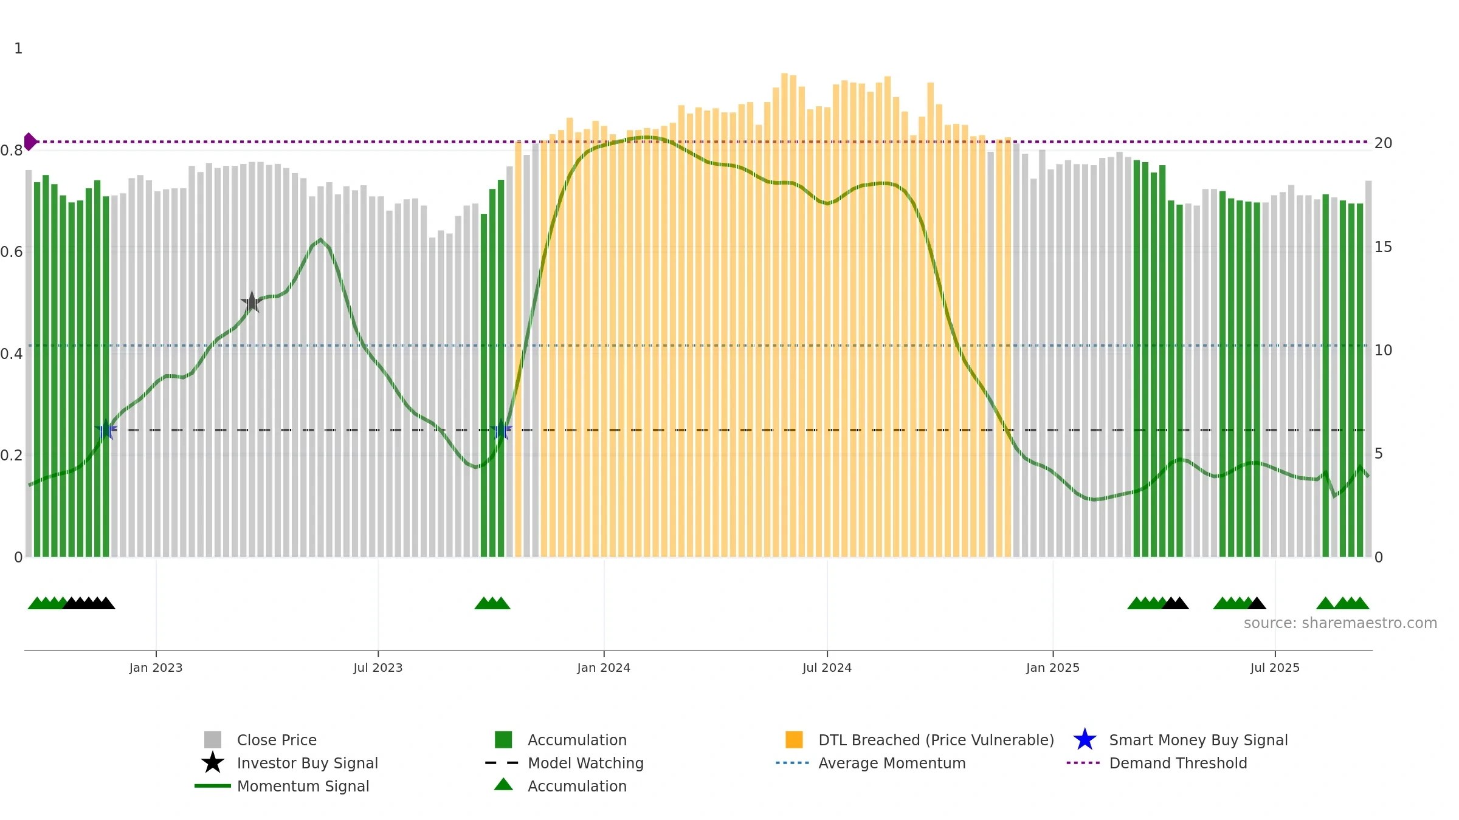The width and height of the screenshot is (1459, 820).
Task: Click the black triangles near Jan 2023 axis
Action: click(x=89, y=603)
